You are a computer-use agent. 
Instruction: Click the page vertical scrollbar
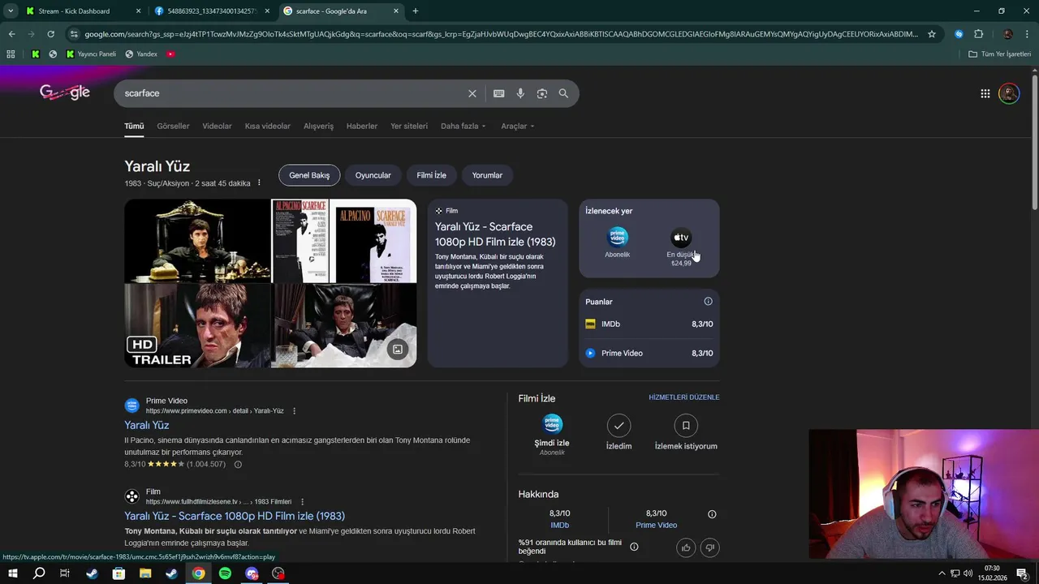coord(1034,142)
